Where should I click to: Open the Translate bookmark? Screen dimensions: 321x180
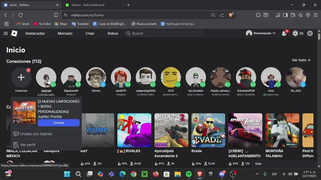[80, 24]
